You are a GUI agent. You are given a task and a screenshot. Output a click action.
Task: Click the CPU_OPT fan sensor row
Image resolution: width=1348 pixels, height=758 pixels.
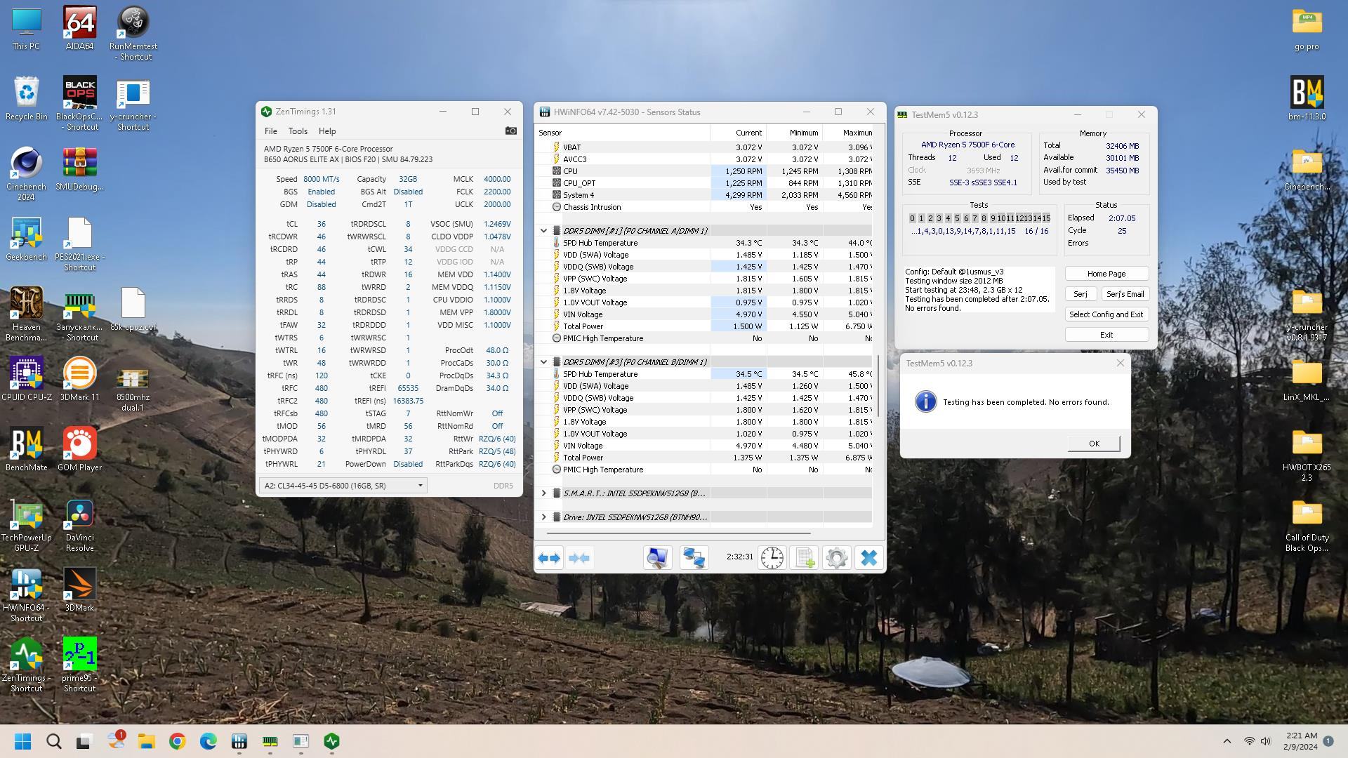point(703,183)
